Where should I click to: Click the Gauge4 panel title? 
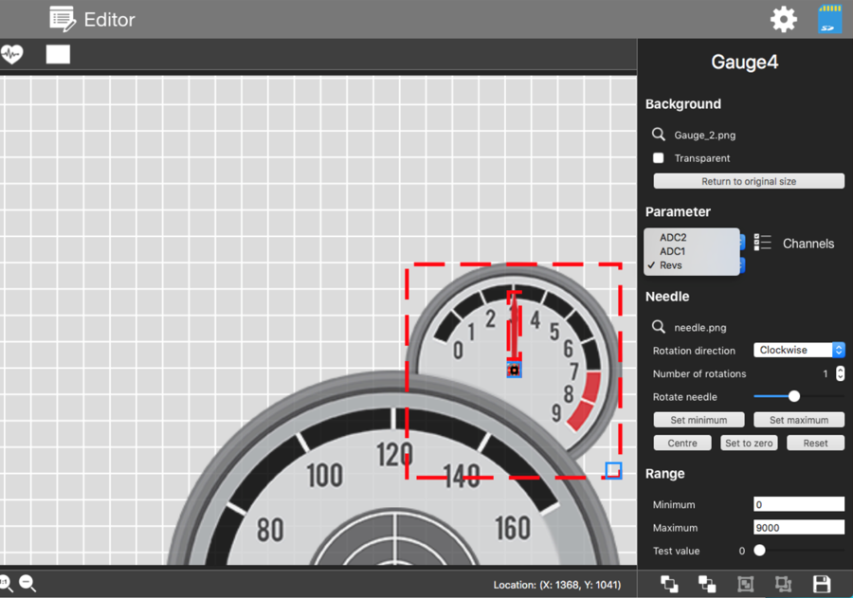coord(744,62)
